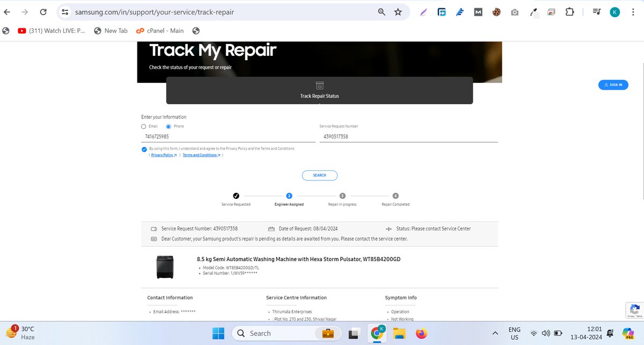
Task: Select the Track Repair Status tab
Action: point(319,90)
